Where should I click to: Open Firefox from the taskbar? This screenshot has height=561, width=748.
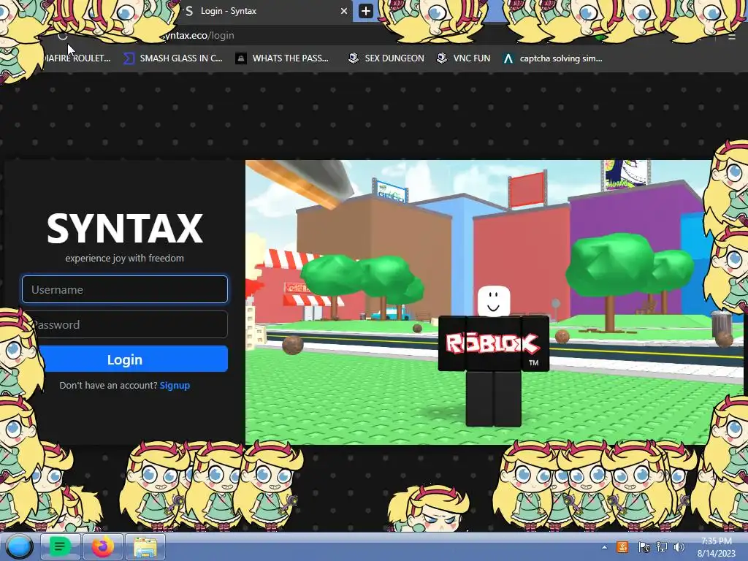[102, 546]
